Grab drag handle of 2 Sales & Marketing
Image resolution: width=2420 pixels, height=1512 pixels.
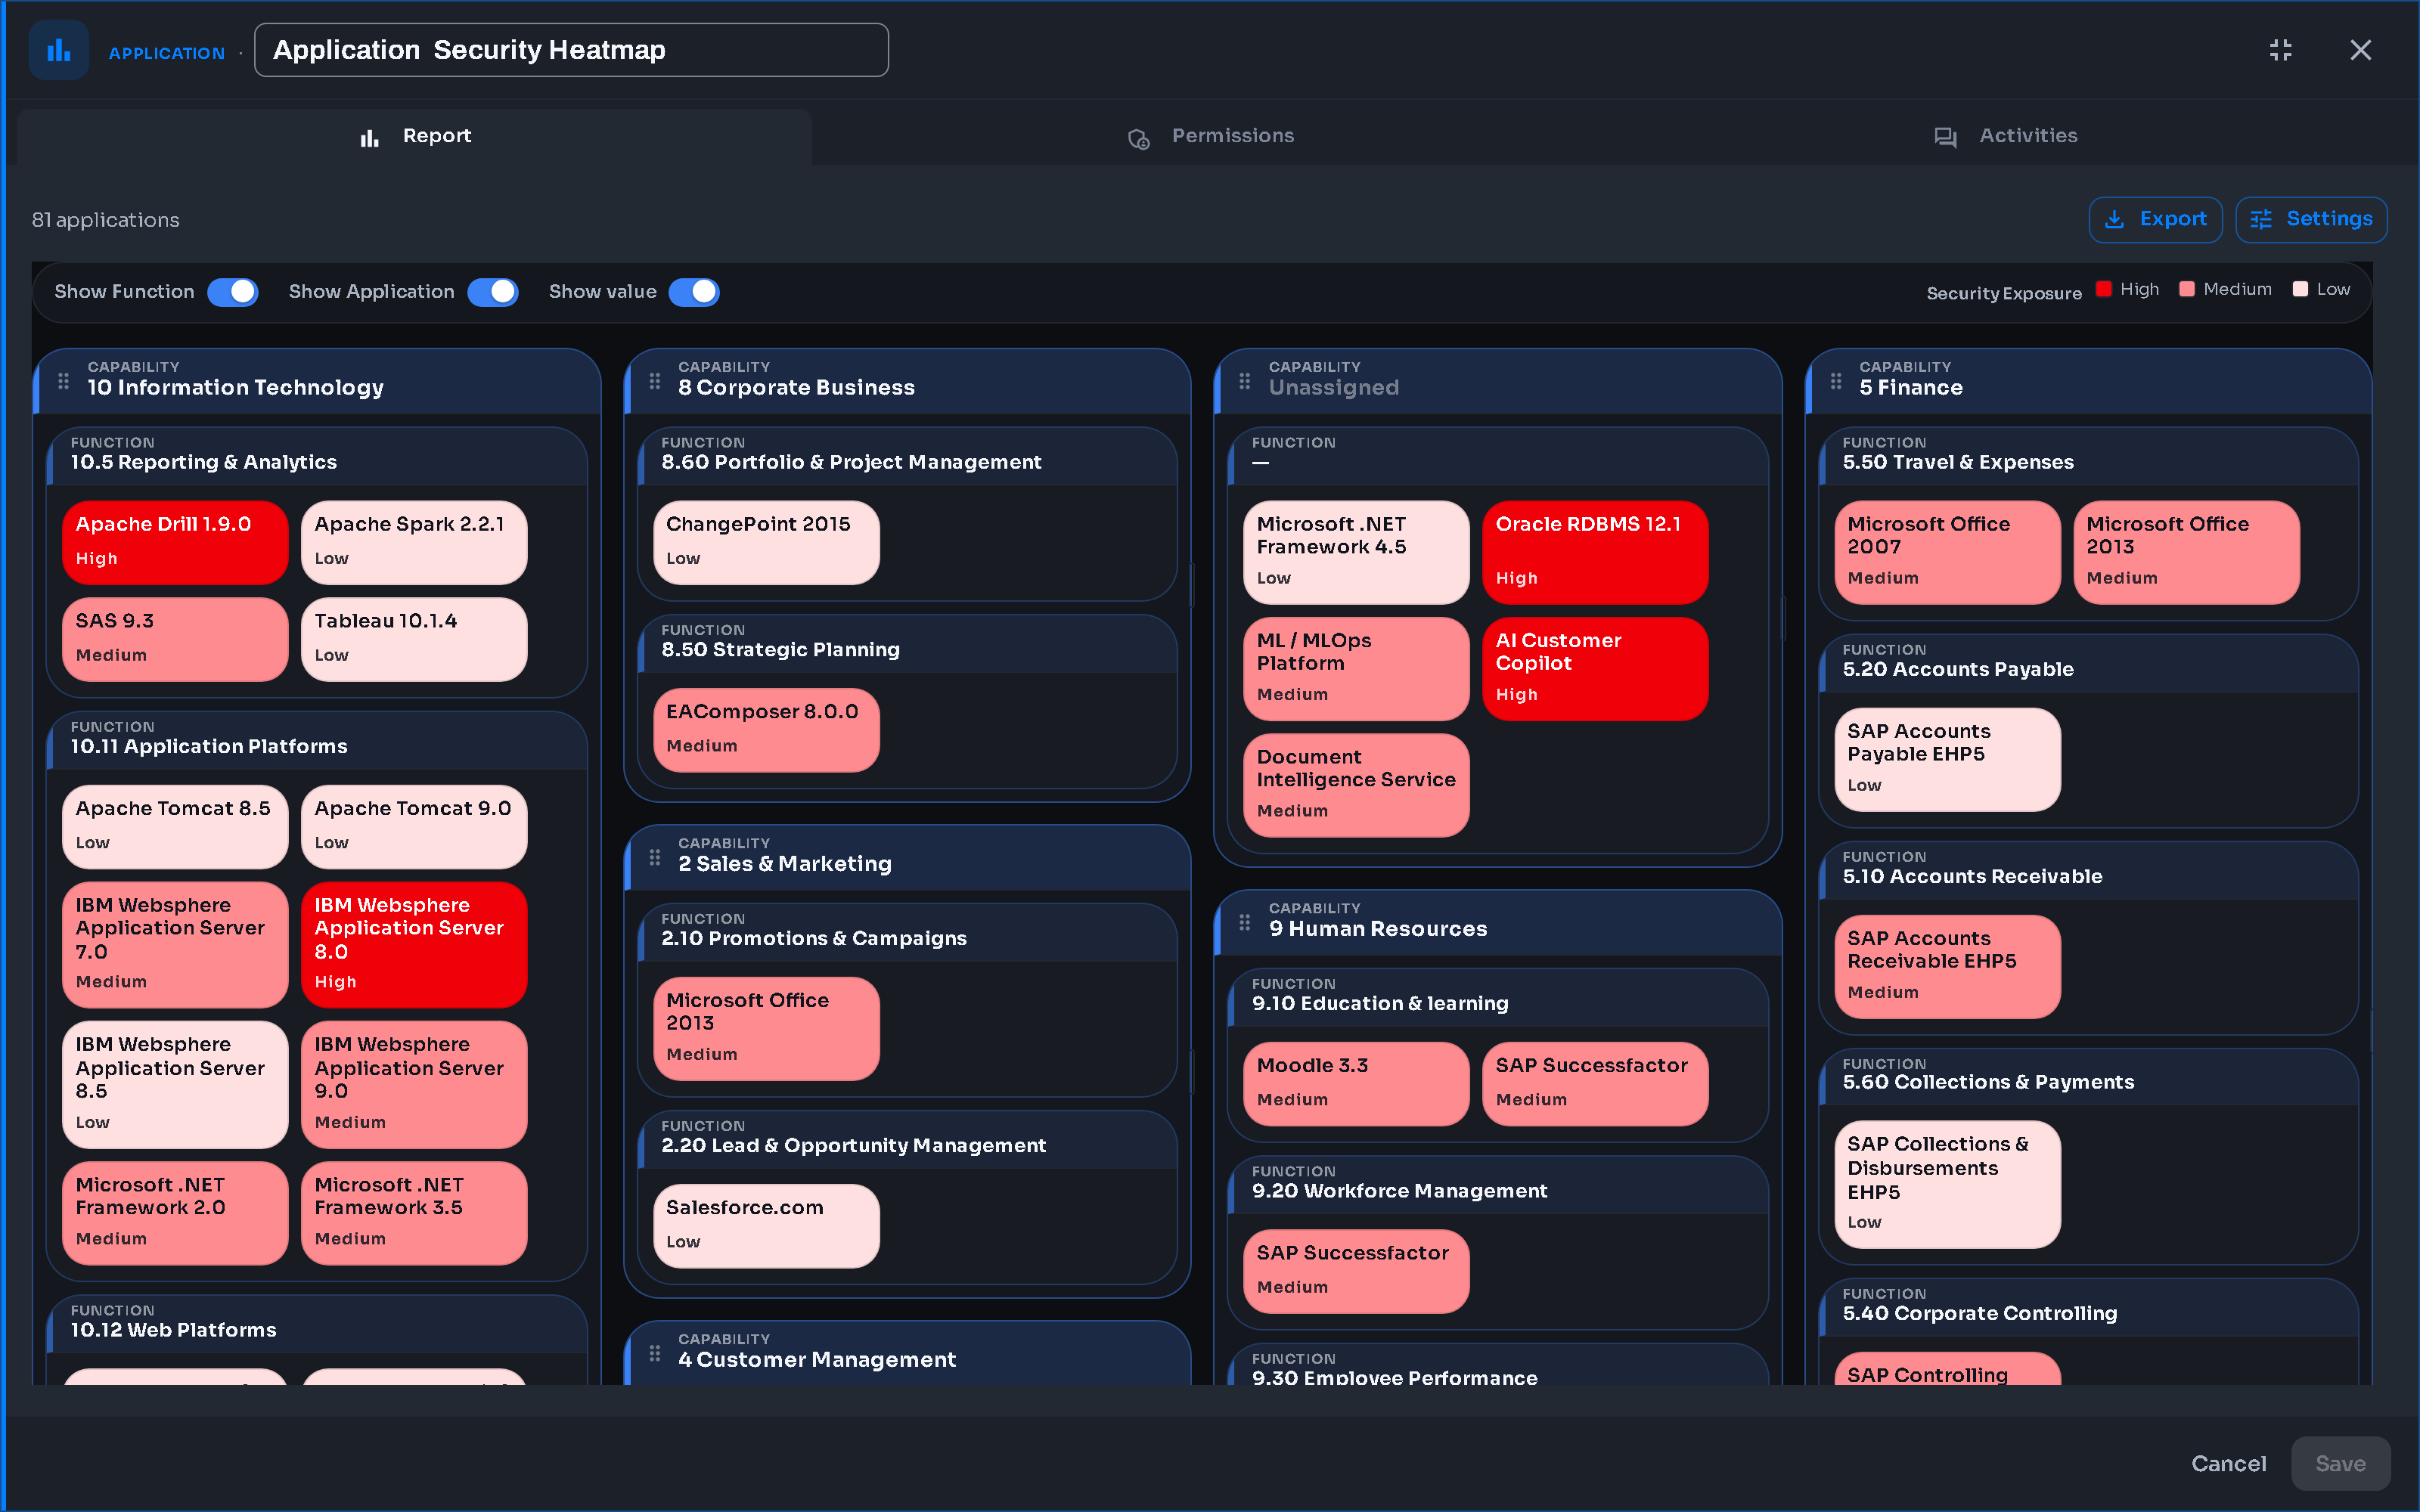point(654,857)
